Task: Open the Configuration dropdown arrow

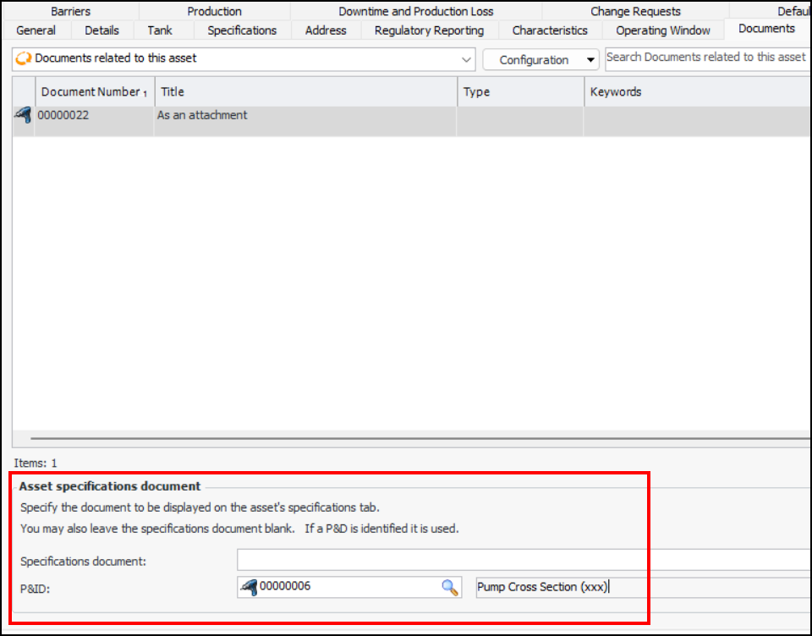Action: point(590,60)
